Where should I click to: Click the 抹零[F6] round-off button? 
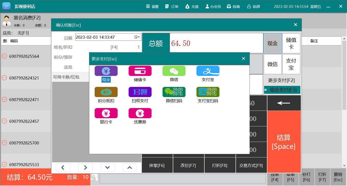[x=157, y=165]
